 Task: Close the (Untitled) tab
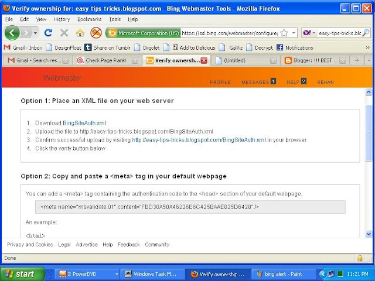[273, 61]
